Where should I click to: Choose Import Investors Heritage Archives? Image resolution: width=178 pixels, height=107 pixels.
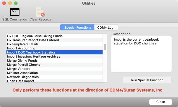click(54, 56)
